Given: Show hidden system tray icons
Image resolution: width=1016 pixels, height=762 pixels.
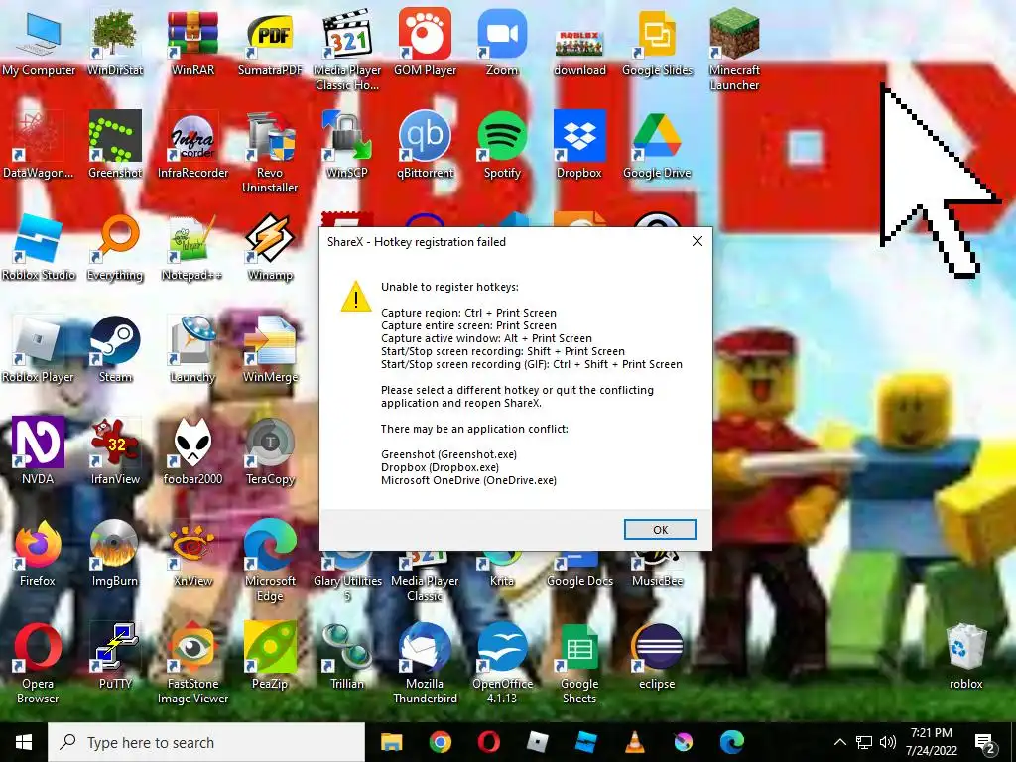Looking at the screenshot, I should tap(839, 742).
